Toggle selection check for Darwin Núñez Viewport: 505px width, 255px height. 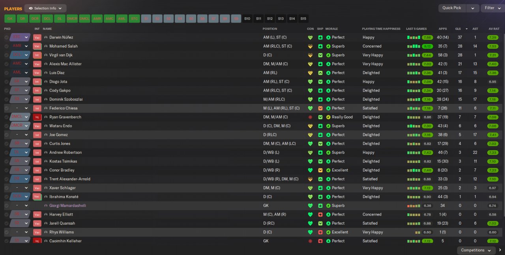pos(6,37)
